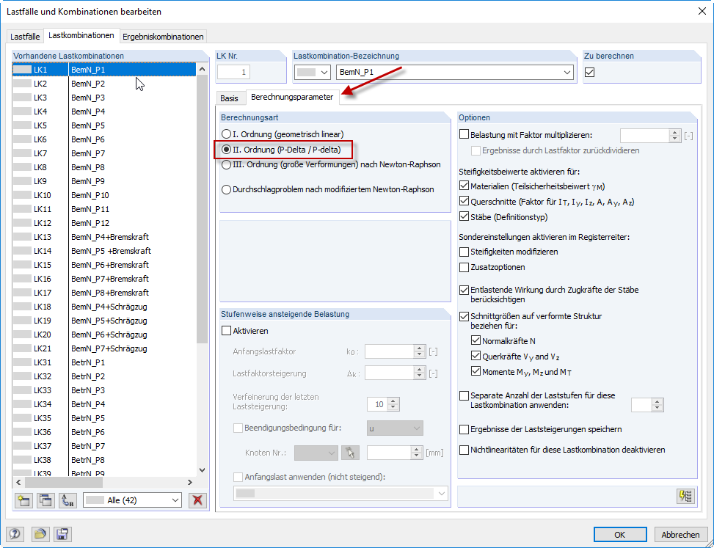Click the combination list scroll-up arrow

tap(203, 69)
